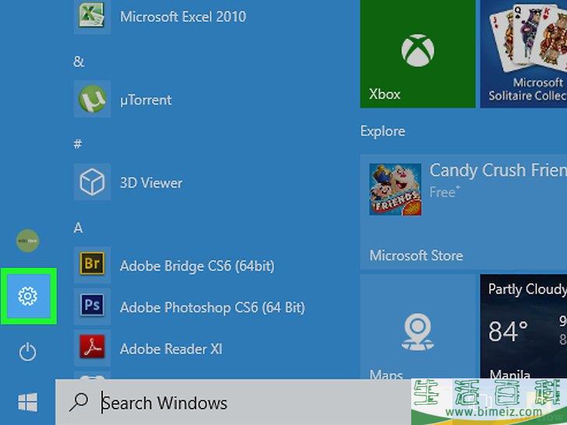Select the & section header
Screen dimensions: 567x425
[79, 61]
